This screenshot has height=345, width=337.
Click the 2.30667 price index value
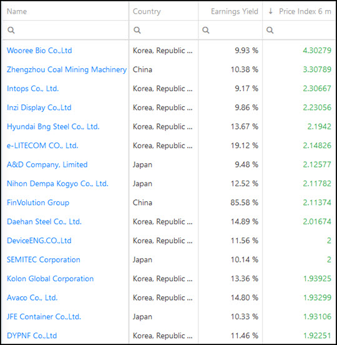[317, 89]
